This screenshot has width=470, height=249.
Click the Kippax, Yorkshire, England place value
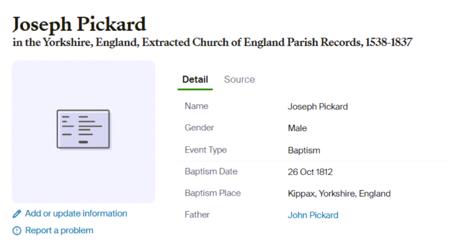click(339, 194)
